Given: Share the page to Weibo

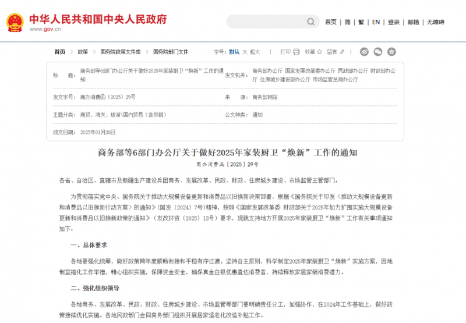Looking at the screenshot, I should [365, 52].
